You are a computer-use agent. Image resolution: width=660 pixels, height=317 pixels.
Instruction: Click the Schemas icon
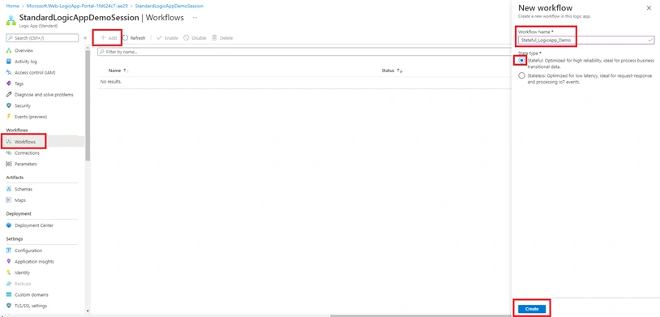9,189
